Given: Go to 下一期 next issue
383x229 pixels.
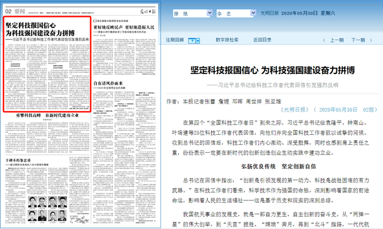Looking at the screenshot, I should click(358, 40).
